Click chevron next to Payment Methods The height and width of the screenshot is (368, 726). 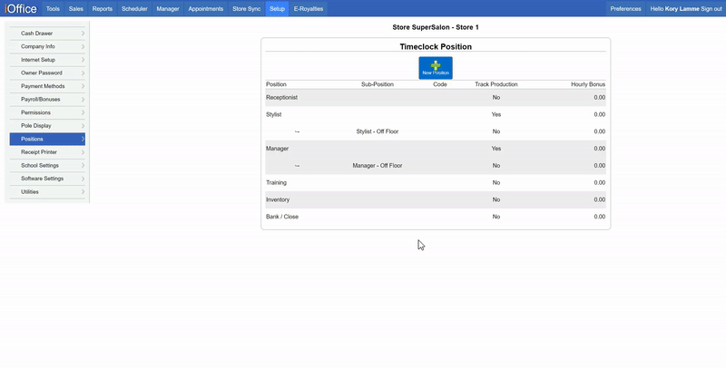pos(83,86)
